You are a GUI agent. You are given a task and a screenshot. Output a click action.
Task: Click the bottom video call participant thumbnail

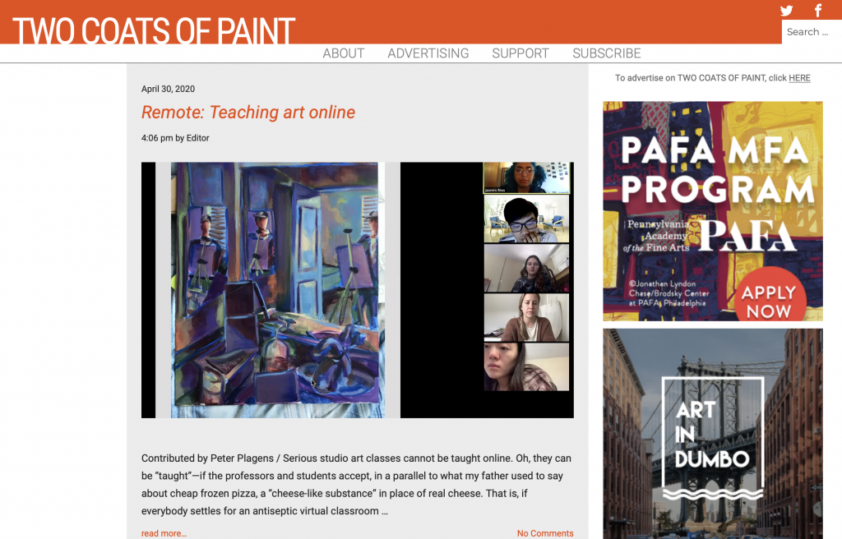pos(526,366)
